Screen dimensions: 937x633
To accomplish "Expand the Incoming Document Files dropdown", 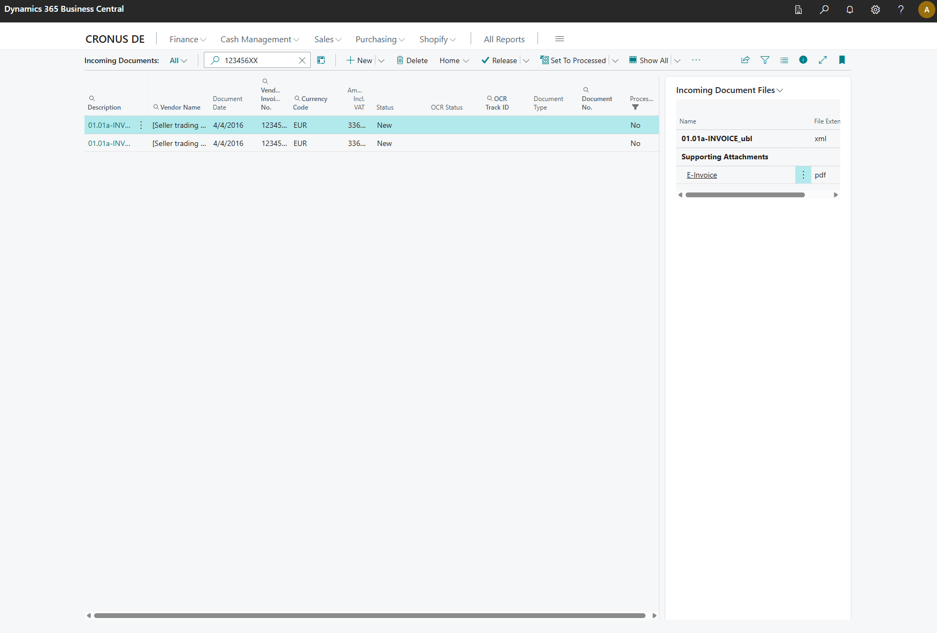I will (780, 90).
